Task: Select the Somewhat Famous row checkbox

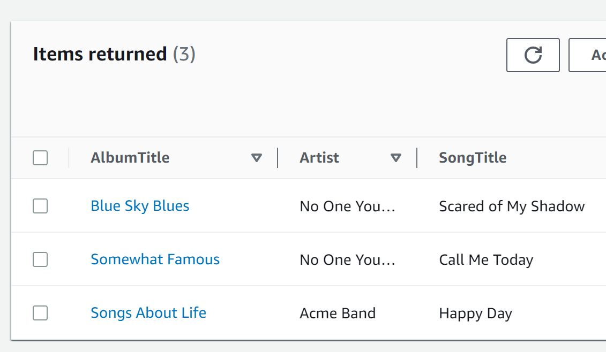Action: coord(40,259)
